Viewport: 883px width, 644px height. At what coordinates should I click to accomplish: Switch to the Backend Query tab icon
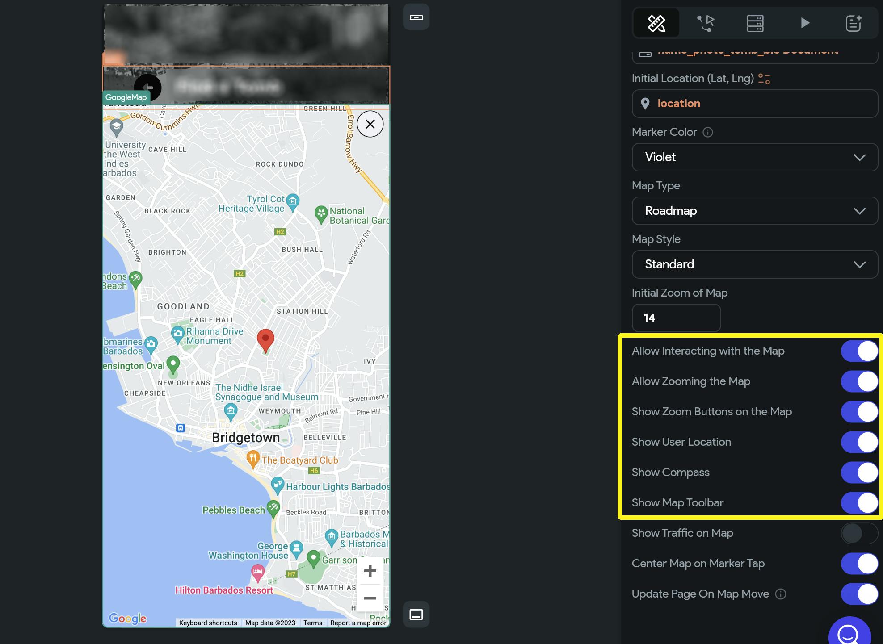pyautogui.click(x=755, y=23)
